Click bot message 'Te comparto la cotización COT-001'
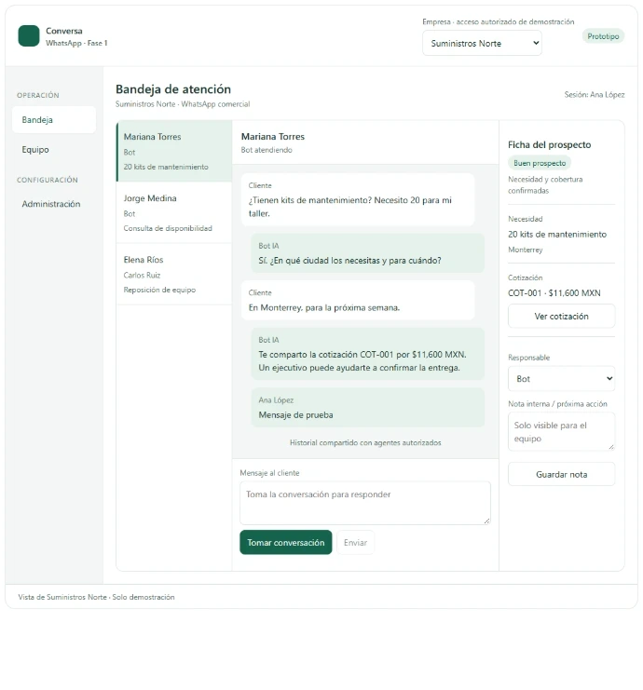The width and height of the screenshot is (643, 690). pyautogui.click(x=368, y=354)
